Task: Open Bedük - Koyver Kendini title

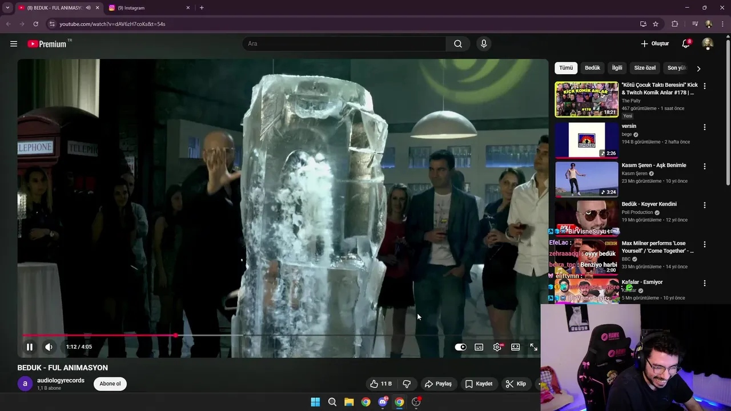Action: click(x=649, y=204)
